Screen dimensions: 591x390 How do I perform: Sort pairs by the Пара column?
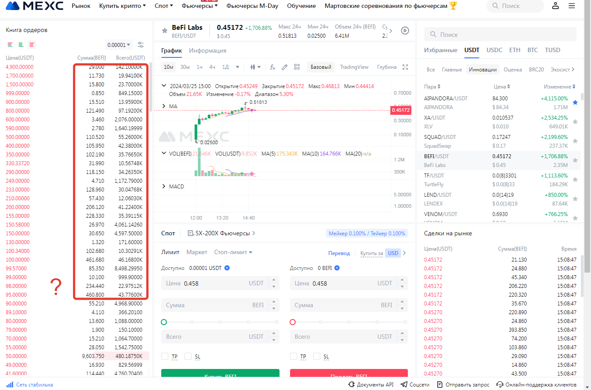pos(432,87)
